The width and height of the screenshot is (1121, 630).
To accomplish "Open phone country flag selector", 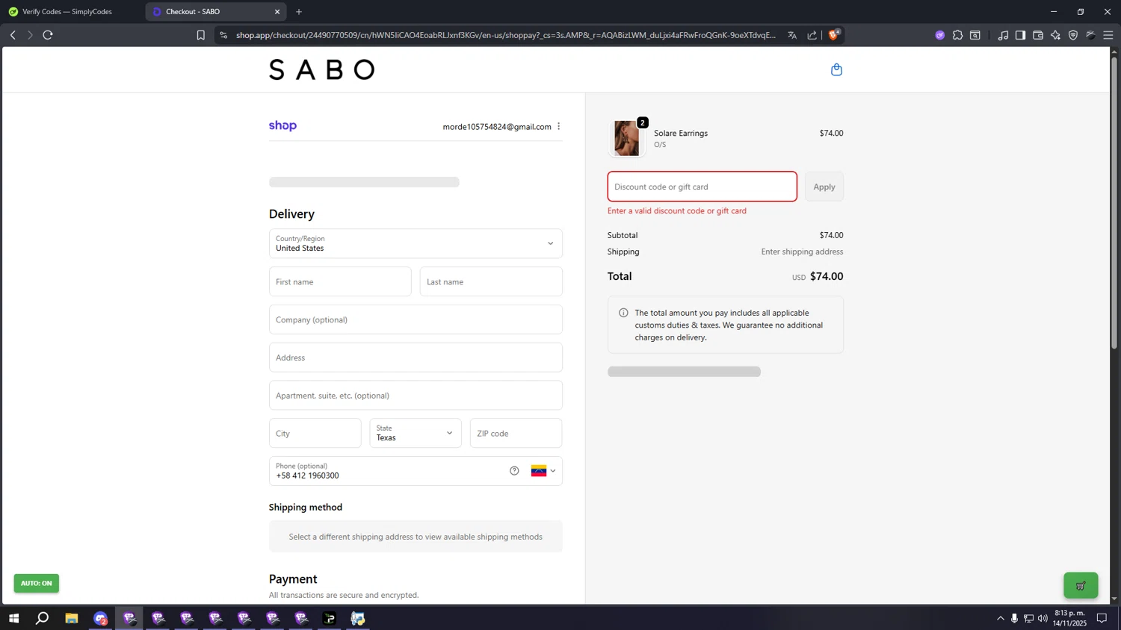I will click(543, 471).
